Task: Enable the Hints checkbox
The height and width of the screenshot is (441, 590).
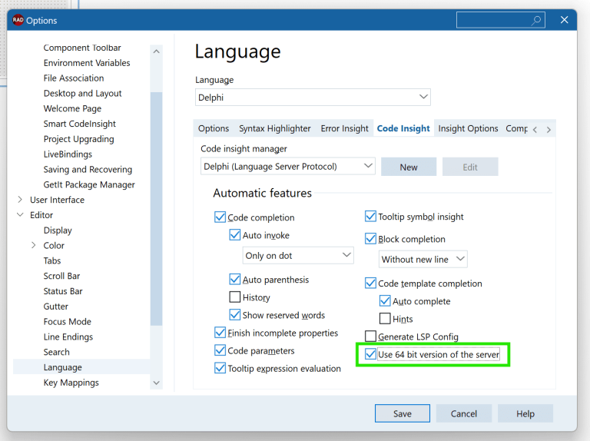Action: coord(385,318)
